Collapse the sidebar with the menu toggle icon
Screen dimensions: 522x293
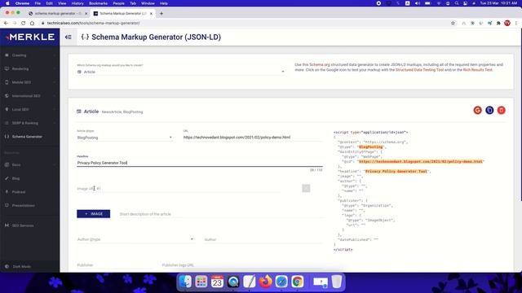[69, 37]
